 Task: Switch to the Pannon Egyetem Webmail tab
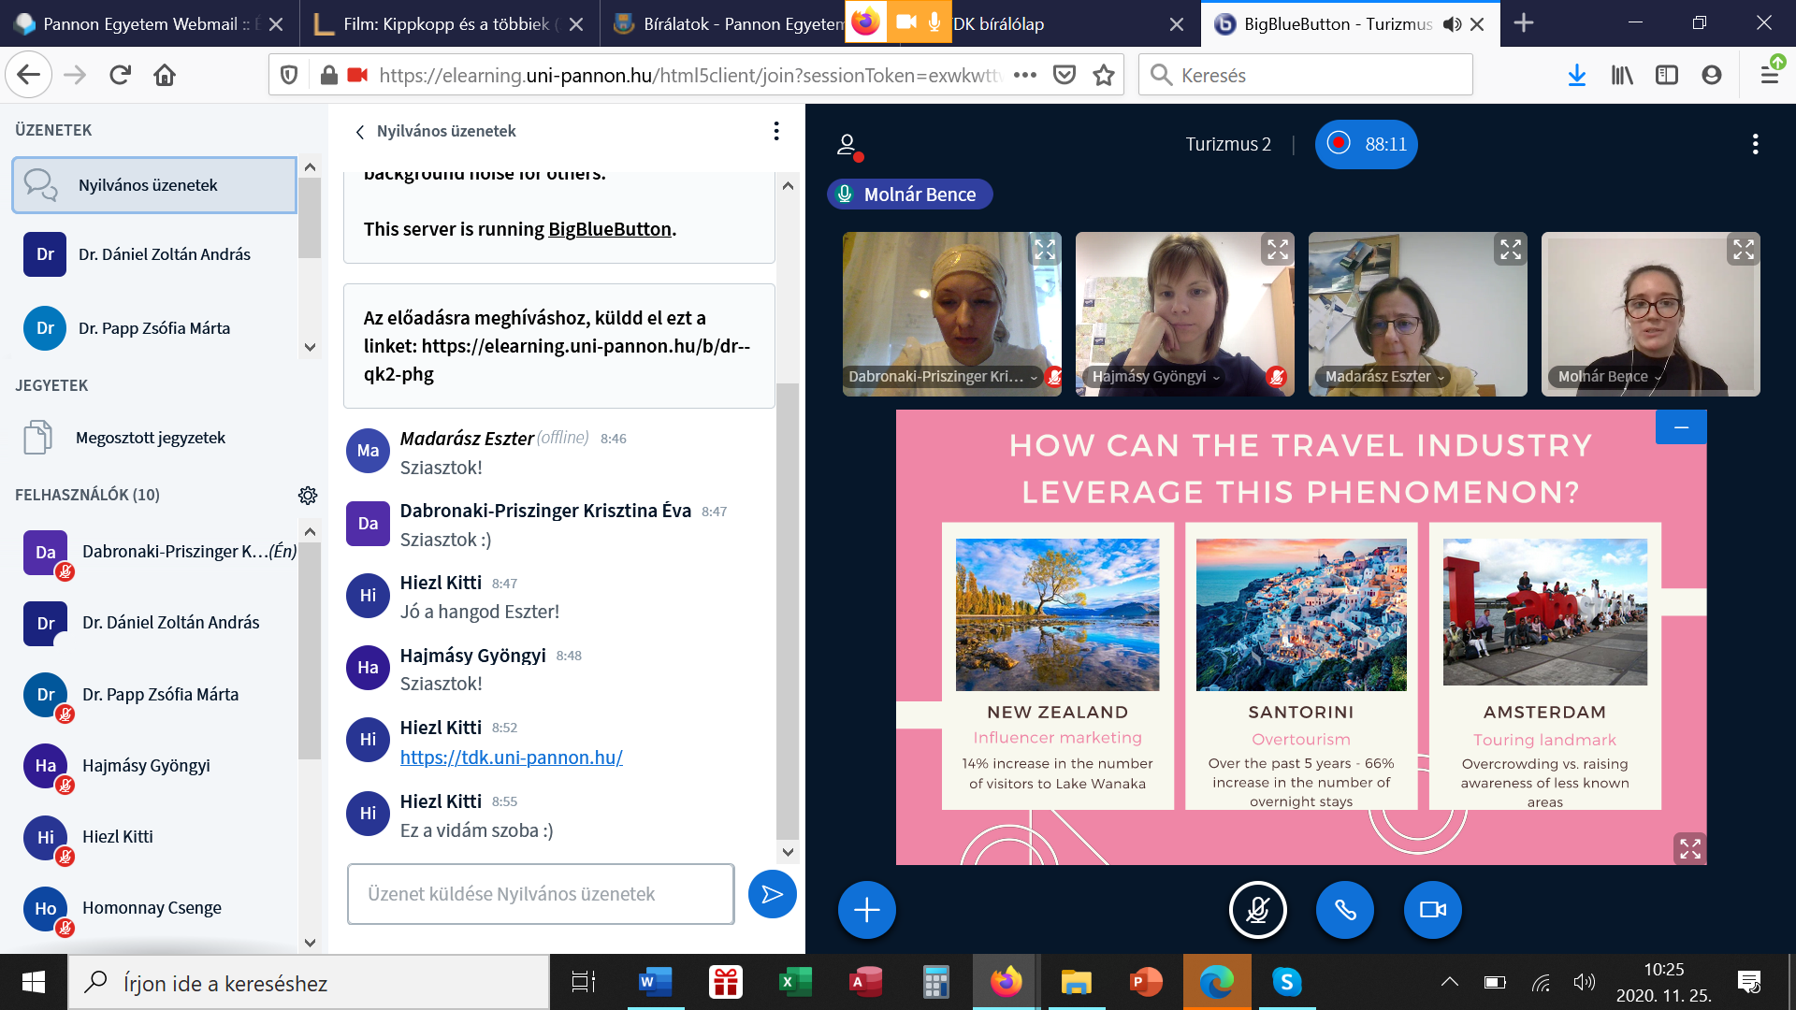click(140, 24)
